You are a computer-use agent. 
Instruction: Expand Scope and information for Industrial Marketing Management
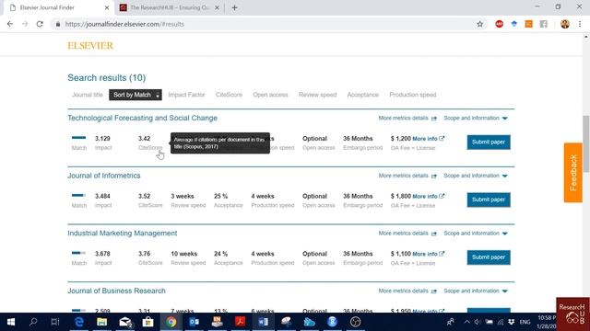(x=476, y=234)
